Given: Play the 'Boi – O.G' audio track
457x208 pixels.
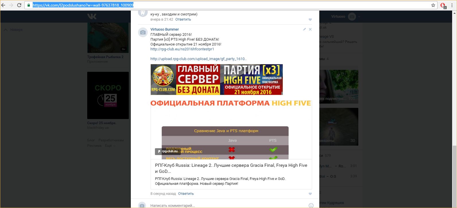Looking at the screenshot, I should (x=339, y=176).
